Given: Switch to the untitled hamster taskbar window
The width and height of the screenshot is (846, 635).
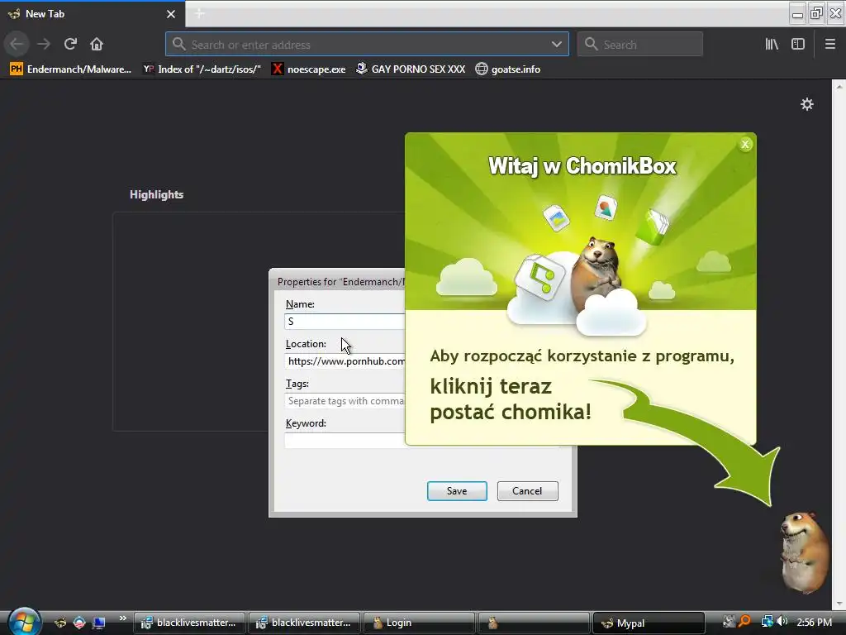Looking at the screenshot, I should [x=534, y=623].
